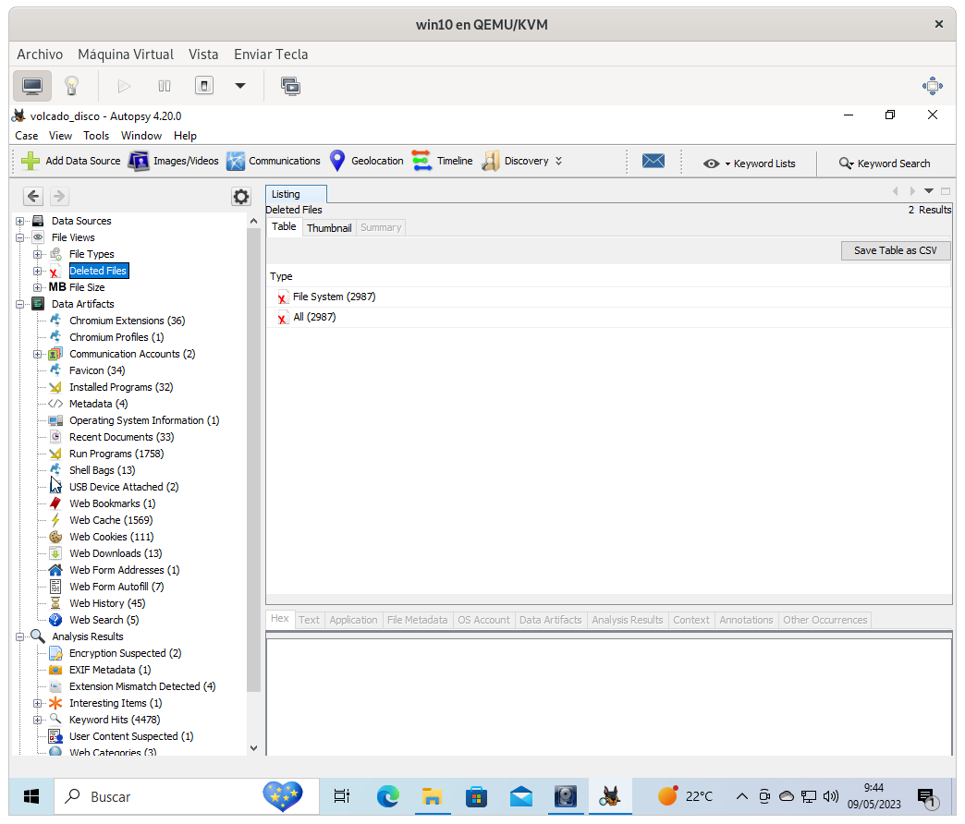This screenshot has width=965, height=824.
Task: Expand the Data Sources tree node
Action: pyautogui.click(x=20, y=221)
